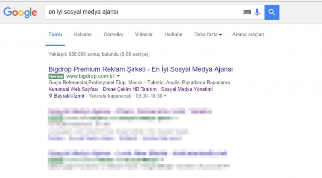The width and height of the screenshot is (322, 178).
Task: Click the location pin icon
Action: pyautogui.click(x=51, y=96)
